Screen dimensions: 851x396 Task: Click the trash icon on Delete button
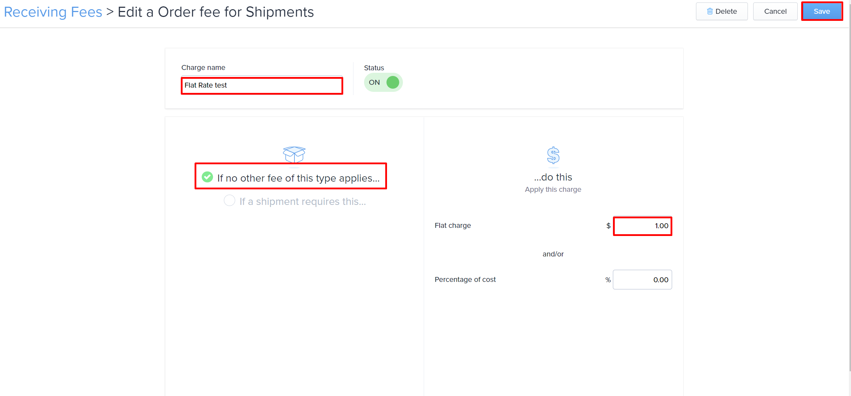coord(710,11)
